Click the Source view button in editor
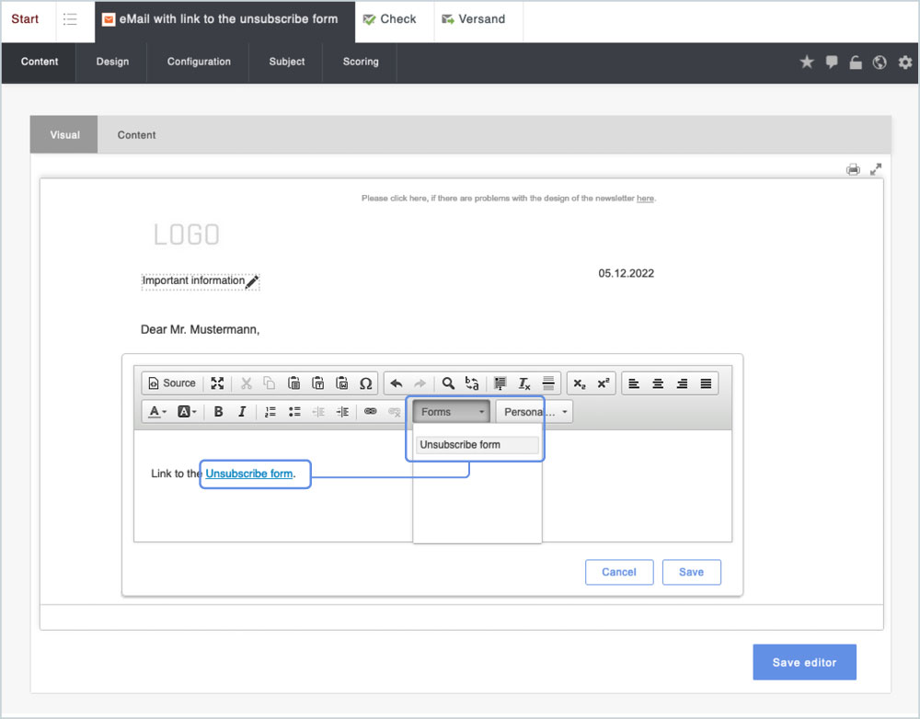 tap(172, 383)
